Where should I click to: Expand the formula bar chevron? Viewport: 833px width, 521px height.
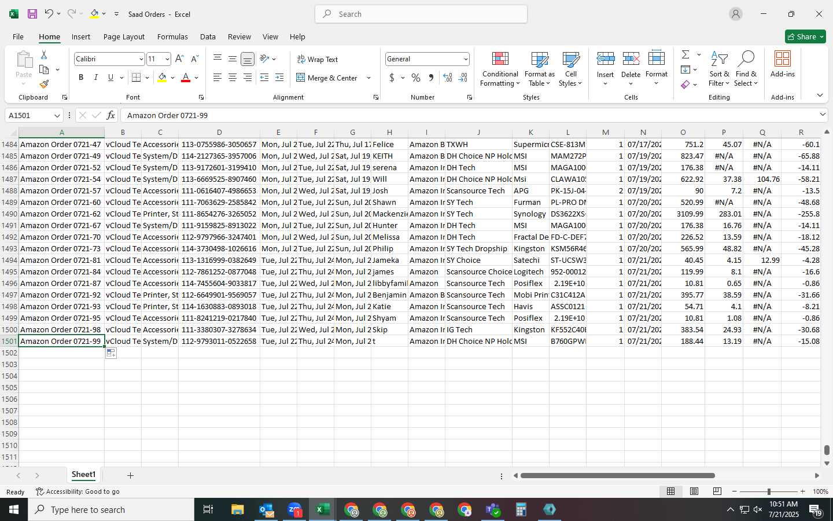click(823, 115)
